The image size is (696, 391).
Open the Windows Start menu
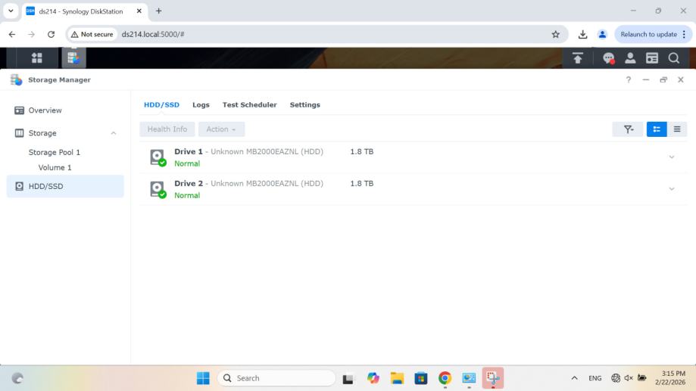pos(203,378)
